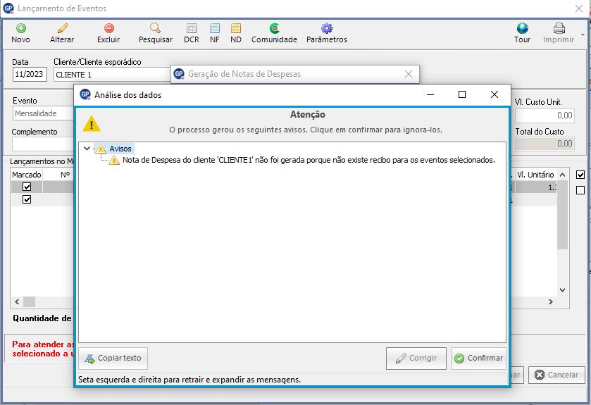591x405 pixels.
Task: Open the Comunidade toolbar icon
Action: [274, 29]
